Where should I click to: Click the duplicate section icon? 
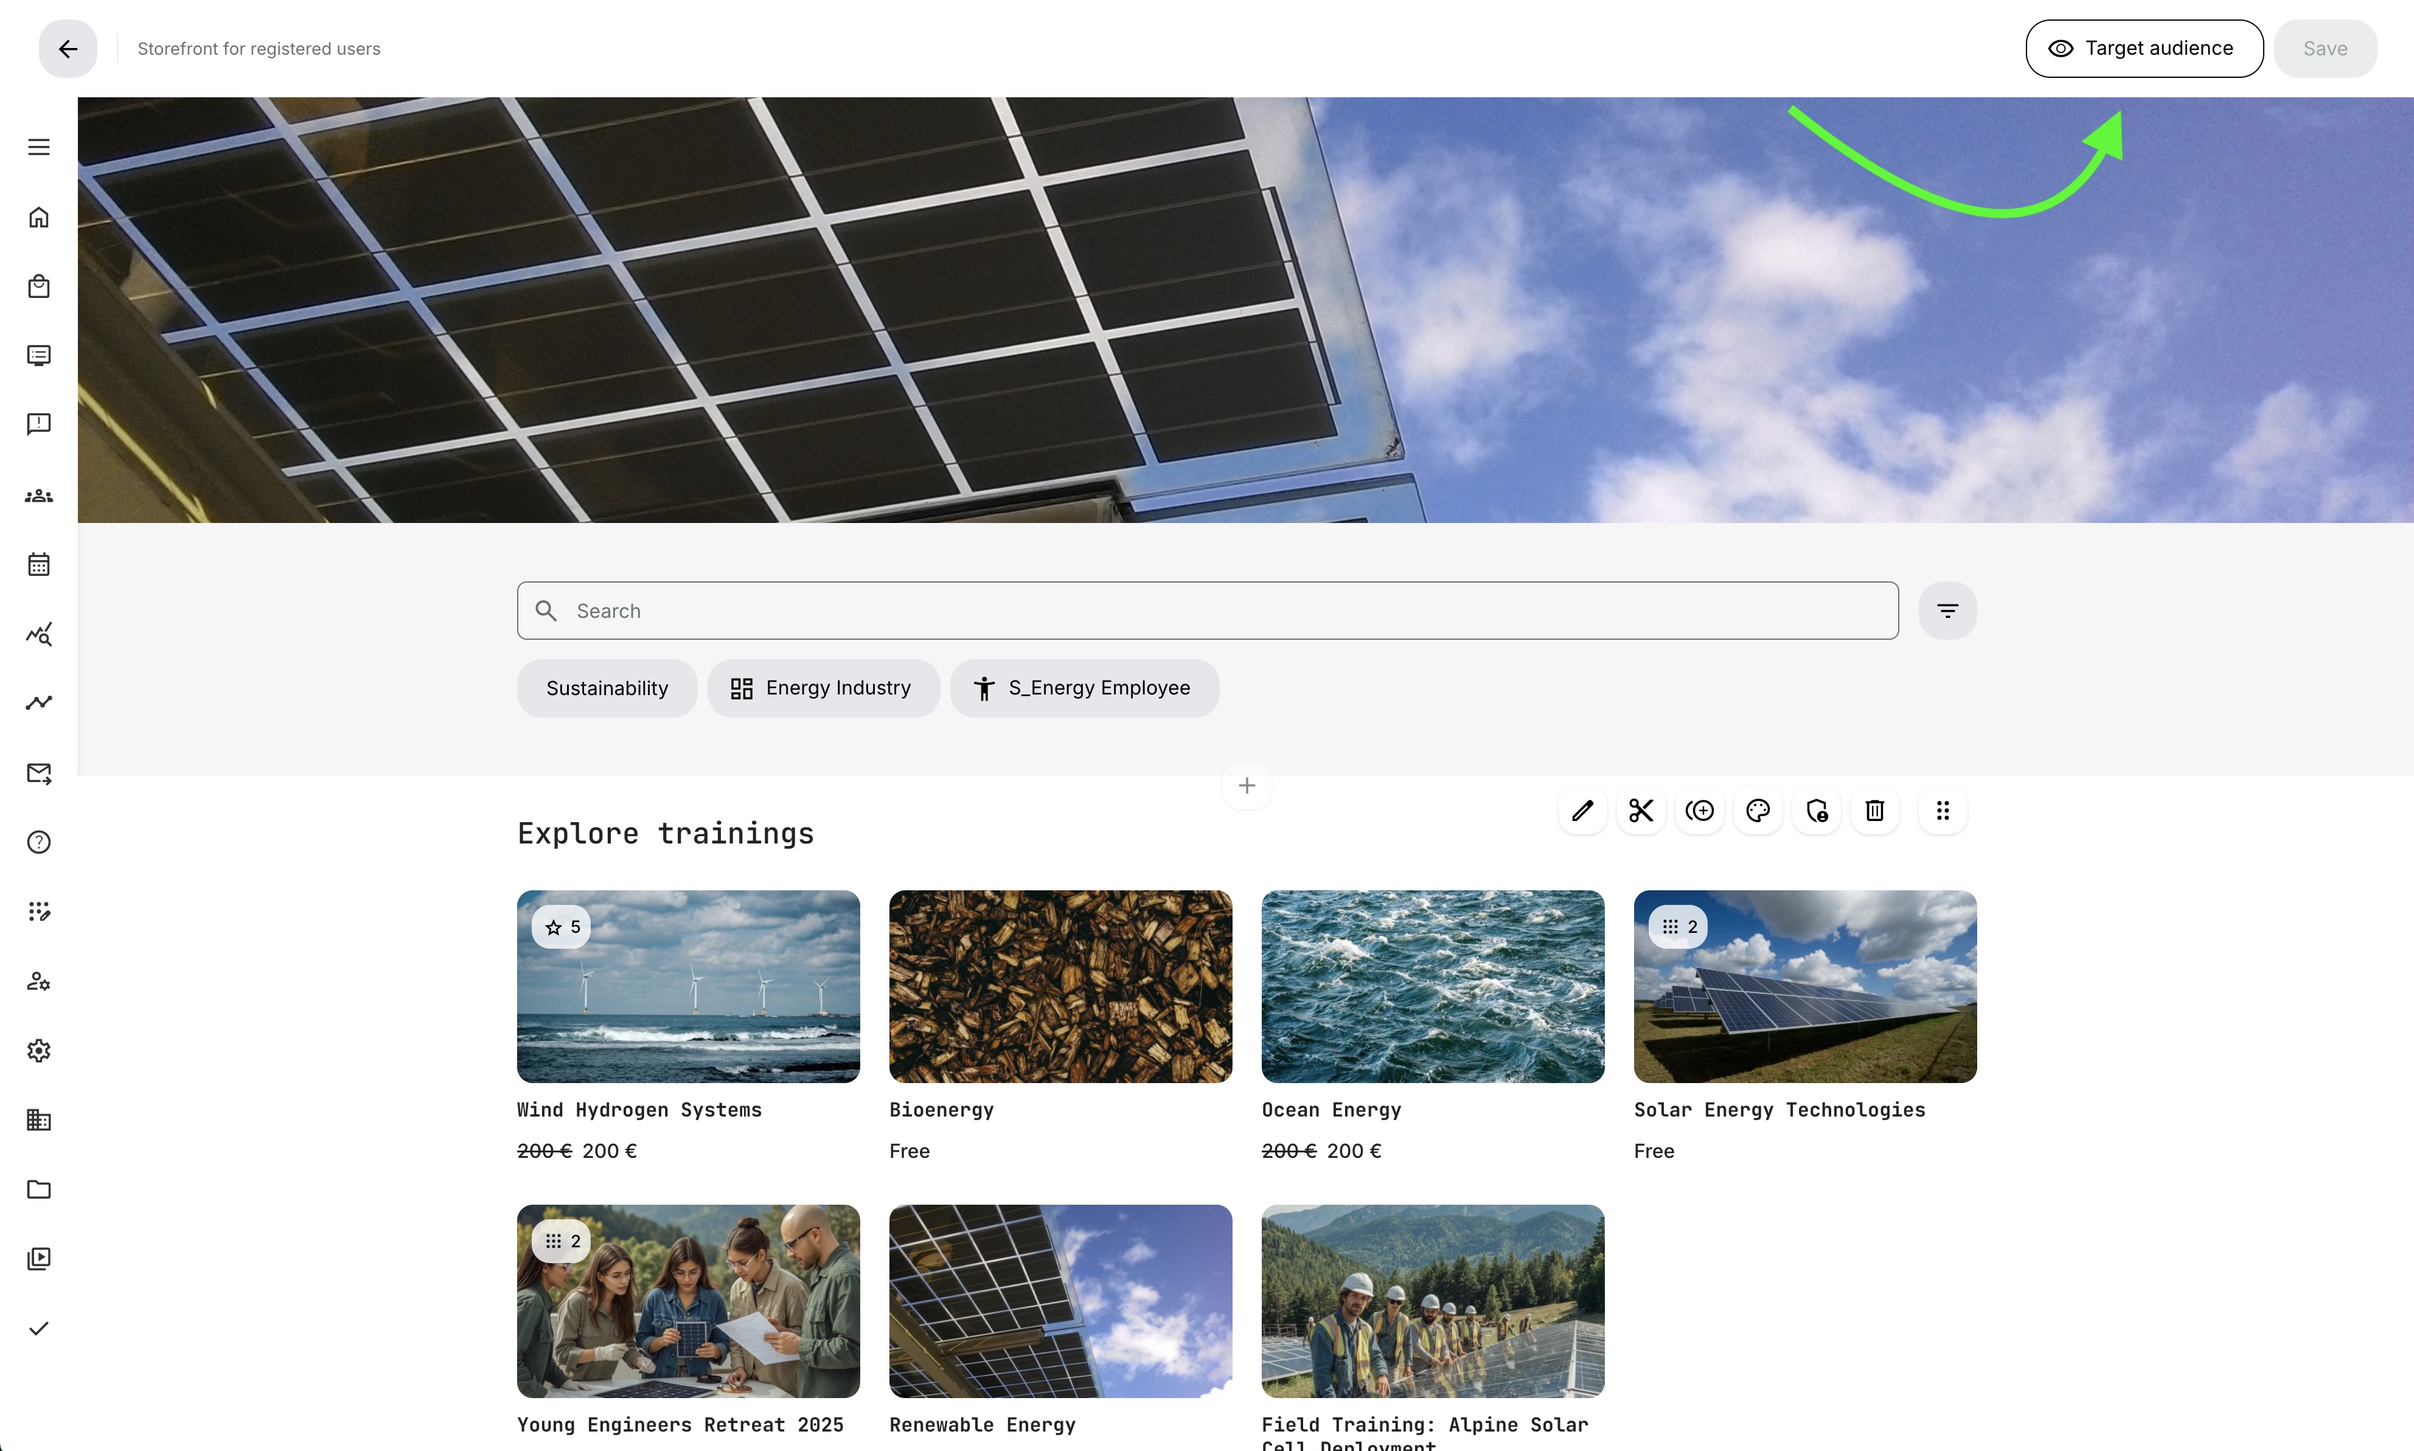pyautogui.click(x=1700, y=811)
